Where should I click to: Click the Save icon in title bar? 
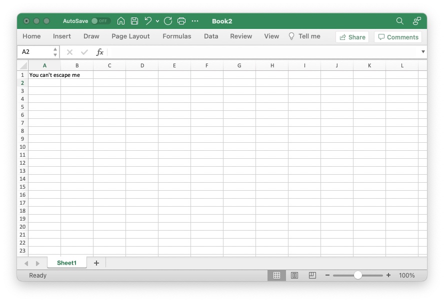(134, 21)
